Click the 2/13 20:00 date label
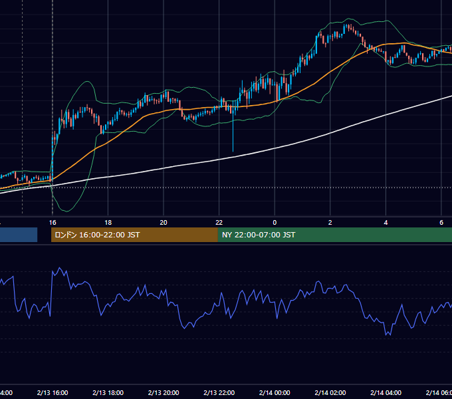The height and width of the screenshot is (399, 452). tap(164, 392)
